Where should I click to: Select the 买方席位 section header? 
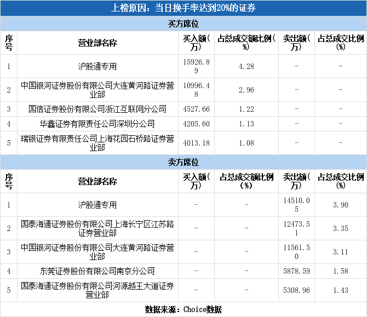point(184,24)
